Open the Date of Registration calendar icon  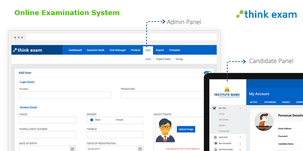click(140, 149)
